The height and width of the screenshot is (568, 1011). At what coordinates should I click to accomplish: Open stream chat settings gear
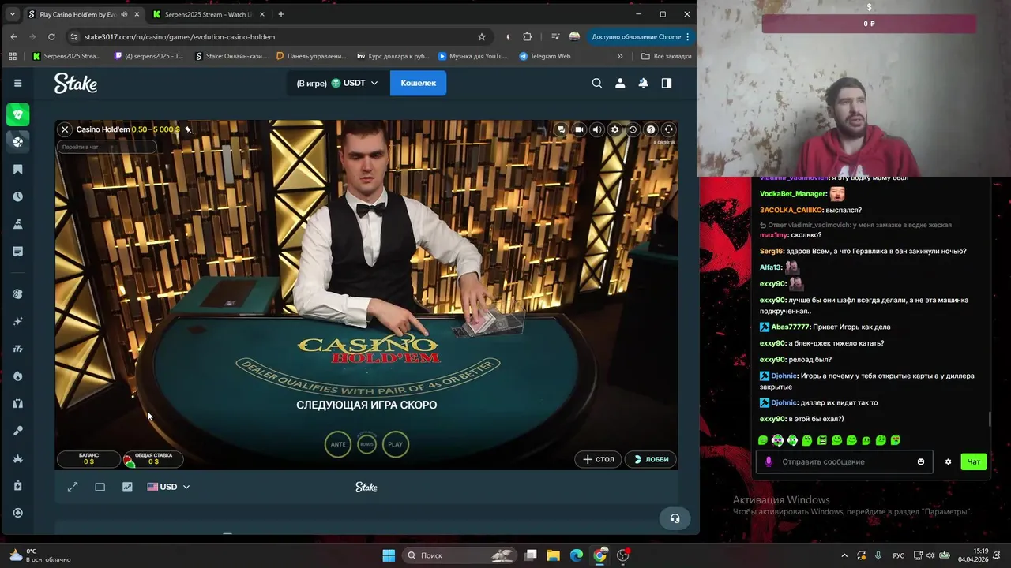948,461
